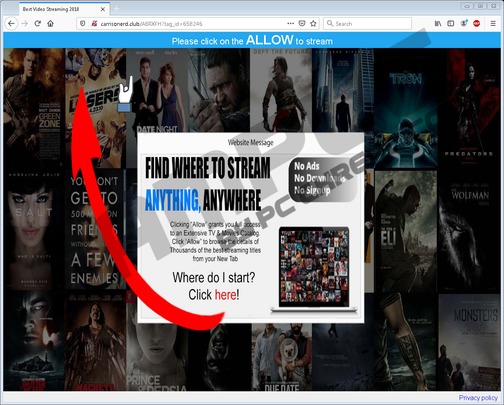504x405 pixels.
Task: Bookmark this page with the star
Action: 313,23
